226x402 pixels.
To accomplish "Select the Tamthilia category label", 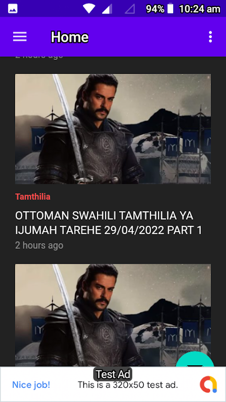I will (33, 196).
